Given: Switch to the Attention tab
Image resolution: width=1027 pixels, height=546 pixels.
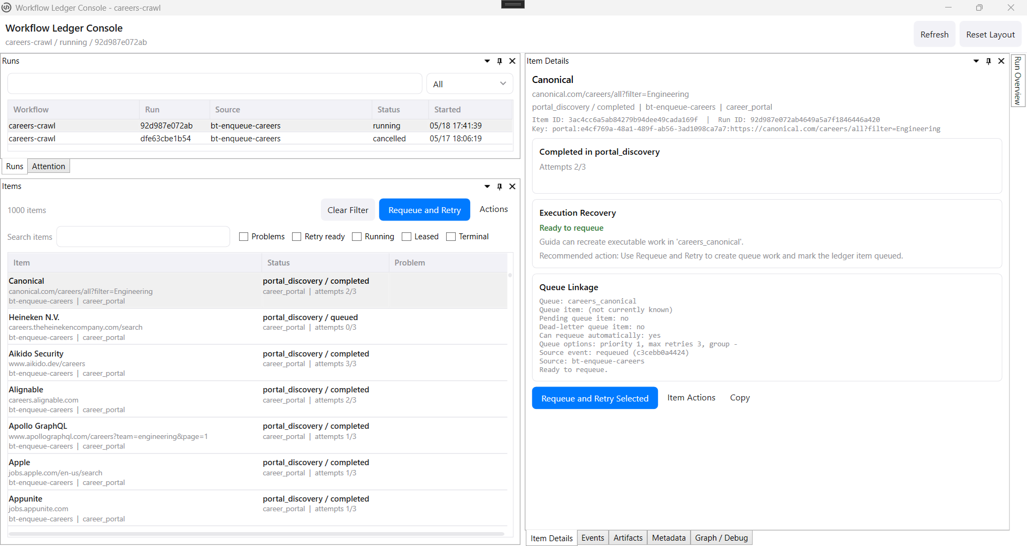Looking at the screenshot, I should (49, 166).
